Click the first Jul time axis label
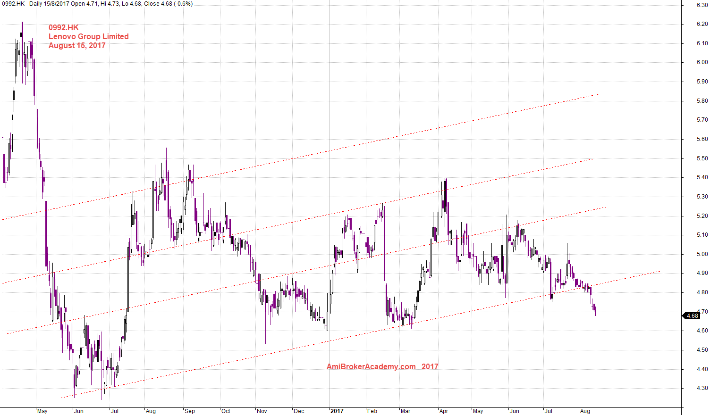The image size is (710, 415). pyautogui.click(x=114, y=411)
